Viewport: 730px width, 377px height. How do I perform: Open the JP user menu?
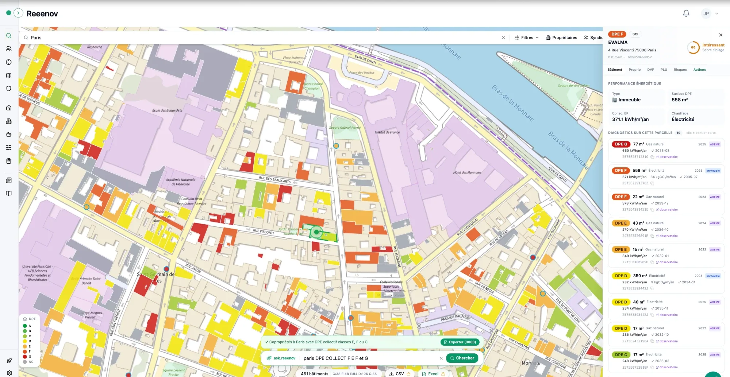pyautogui.click(x=710, y=13)
